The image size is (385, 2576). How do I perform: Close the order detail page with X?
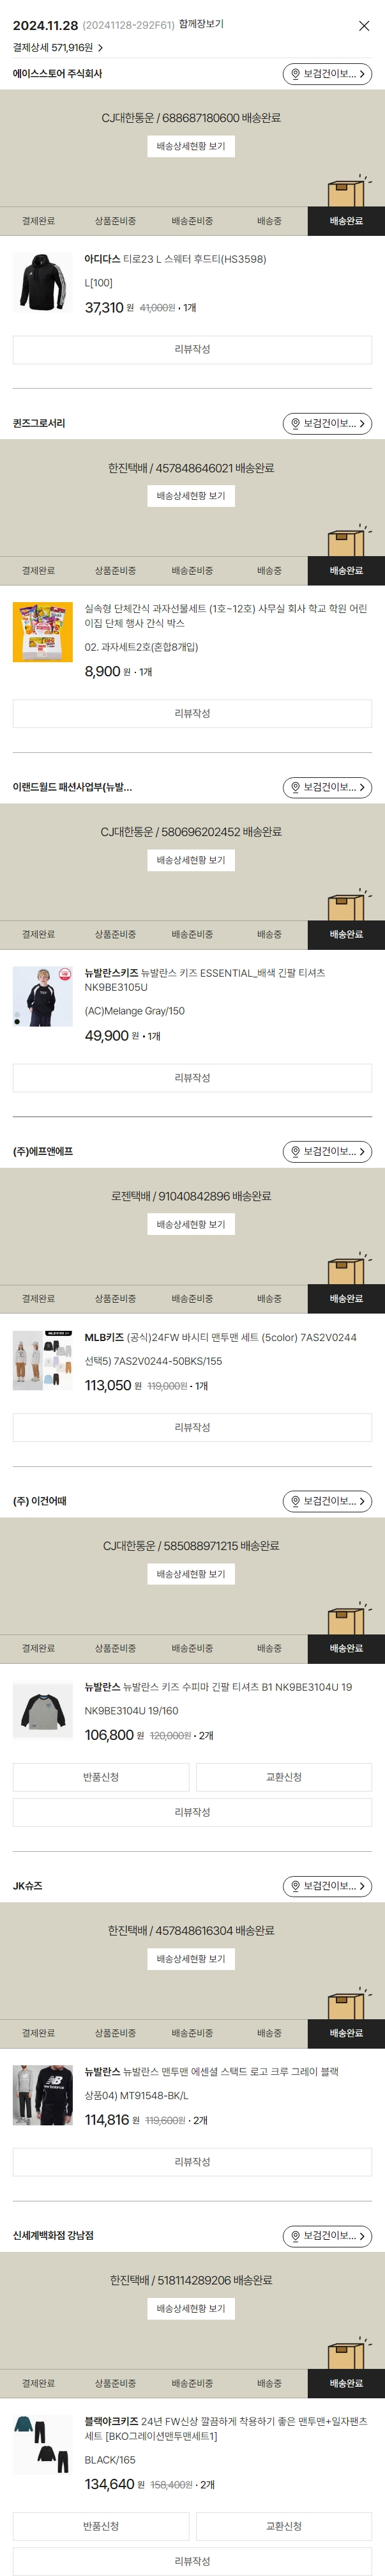click(x=364, y=26)
